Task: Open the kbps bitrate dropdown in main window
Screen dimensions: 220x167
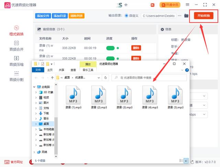Action: tap(199, 114)
